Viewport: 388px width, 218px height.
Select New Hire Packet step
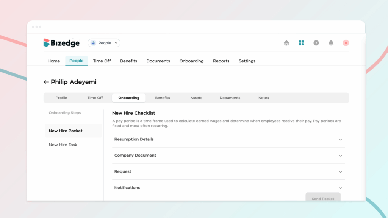(x=66, y=131)
